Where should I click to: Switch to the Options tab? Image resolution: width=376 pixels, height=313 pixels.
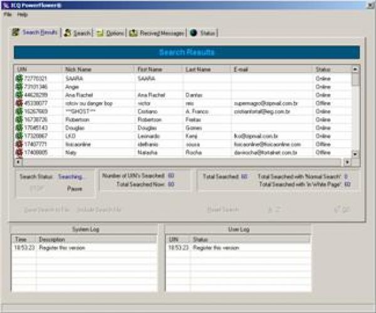pos(111,33)
